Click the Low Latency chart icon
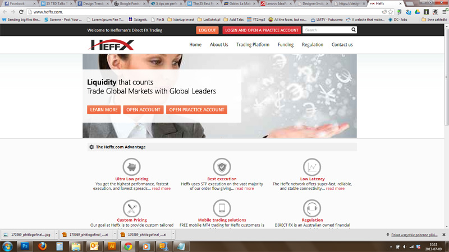The image size is (449, 252). 312,167
